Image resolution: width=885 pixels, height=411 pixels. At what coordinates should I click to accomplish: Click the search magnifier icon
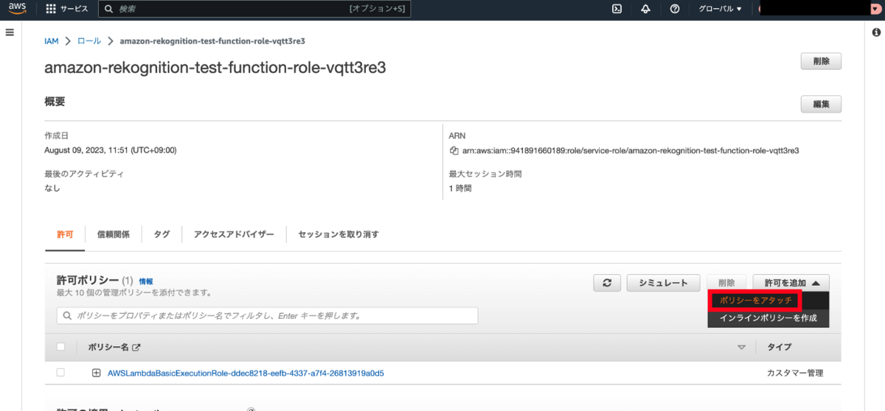(x=108, y=9)
